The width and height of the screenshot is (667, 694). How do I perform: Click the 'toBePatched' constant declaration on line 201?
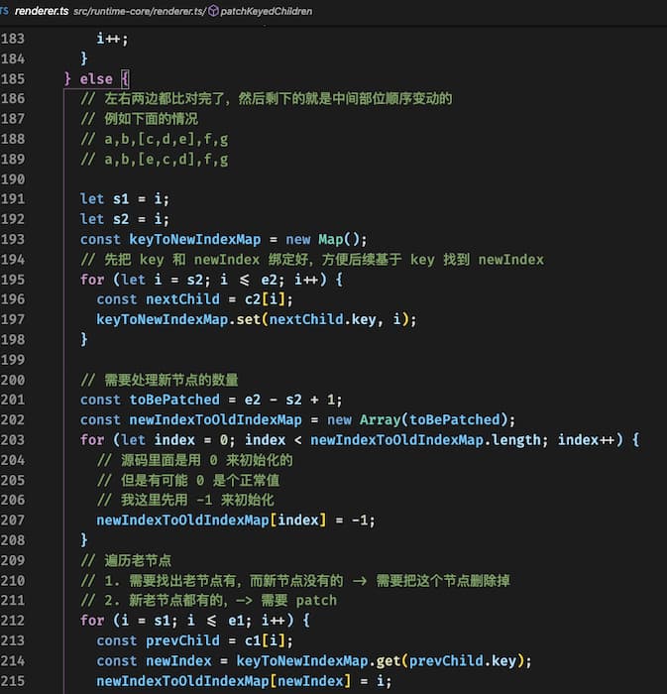tap(174, 400)
